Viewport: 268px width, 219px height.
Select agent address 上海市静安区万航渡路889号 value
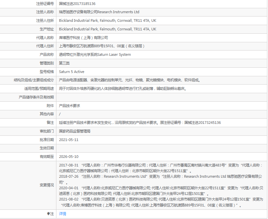(x=102, y=46)
